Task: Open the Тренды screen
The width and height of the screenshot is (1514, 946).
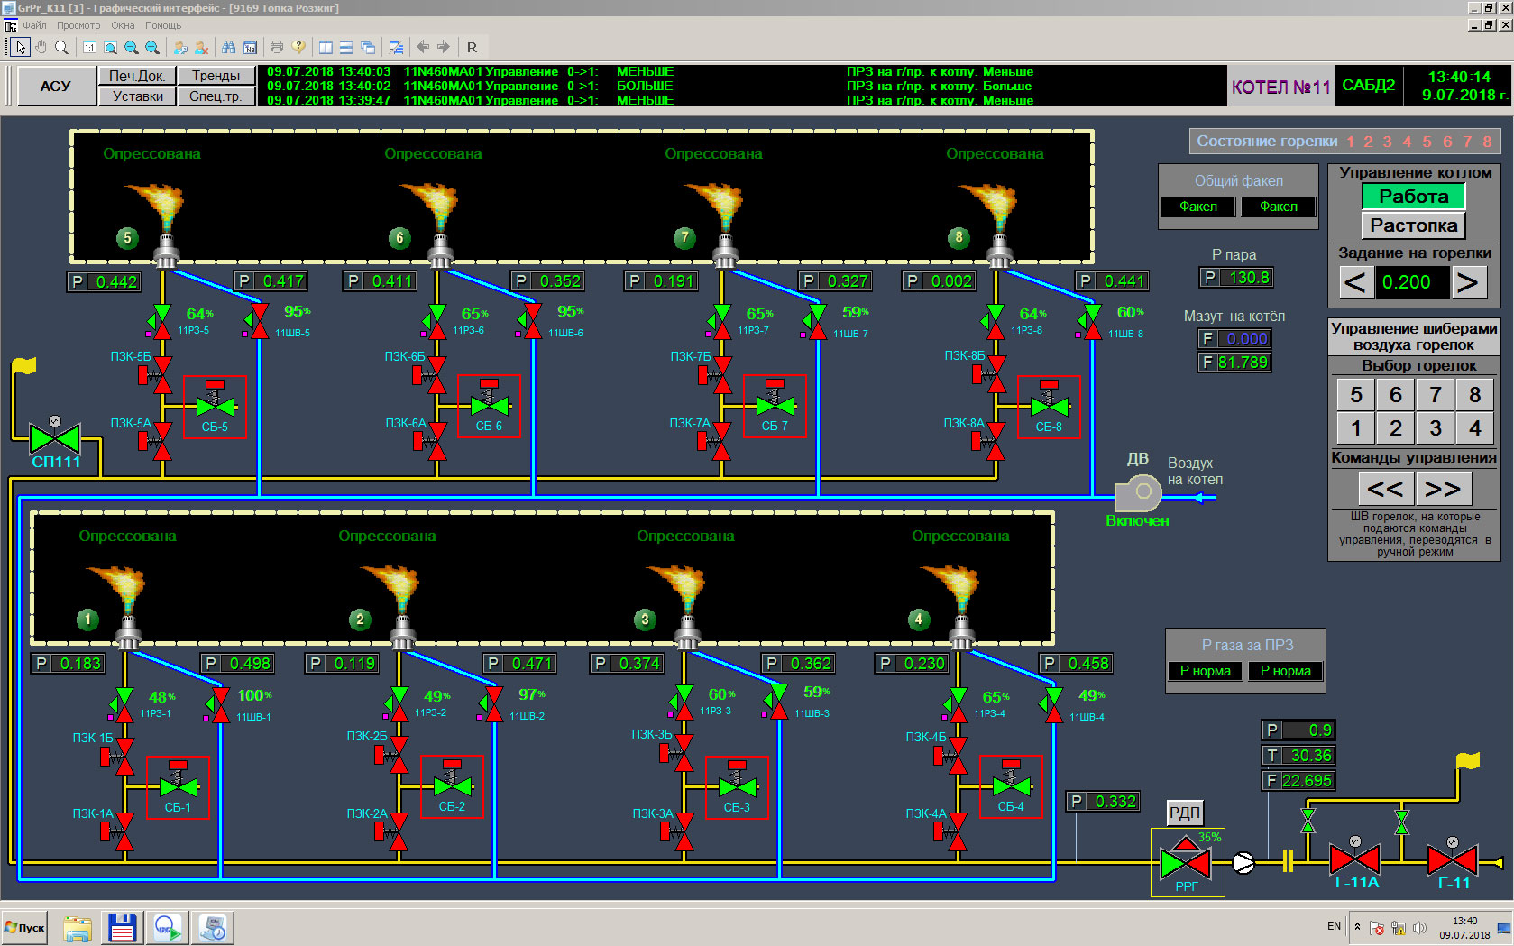Action: coord(216,76)
